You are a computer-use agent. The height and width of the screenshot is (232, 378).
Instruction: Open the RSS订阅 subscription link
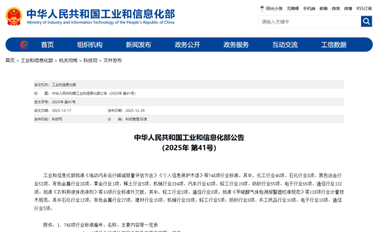(x=363, y=9)
